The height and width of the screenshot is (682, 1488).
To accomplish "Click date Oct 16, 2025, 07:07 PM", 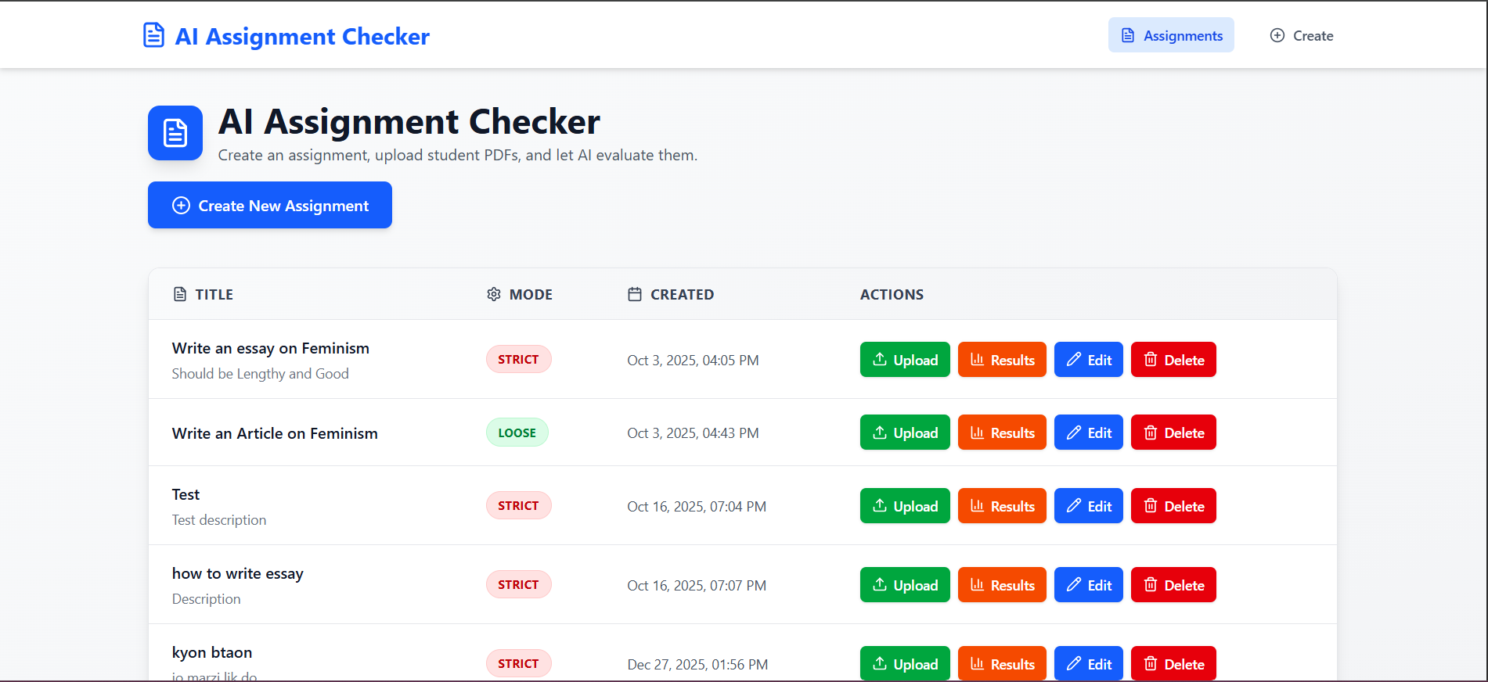I will [x=697, y=586].
